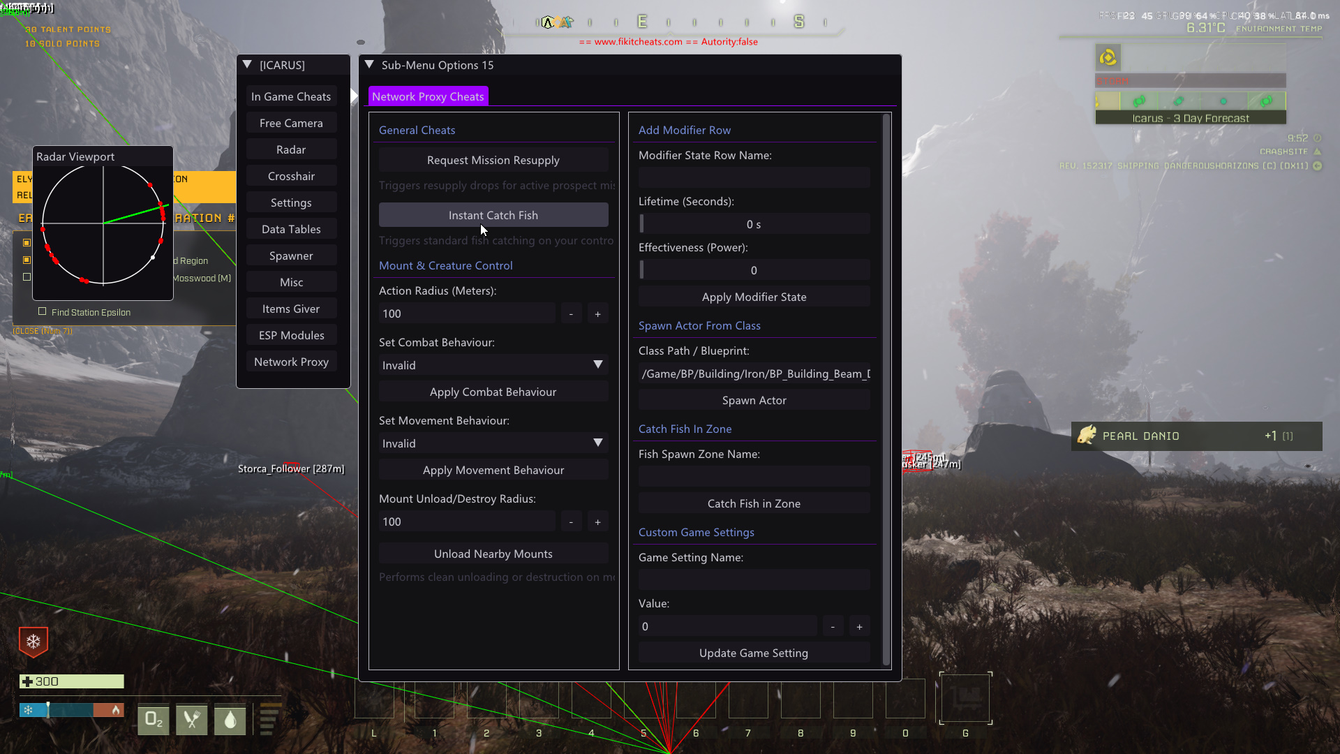Click Spawn Actor button

point(754,400)
